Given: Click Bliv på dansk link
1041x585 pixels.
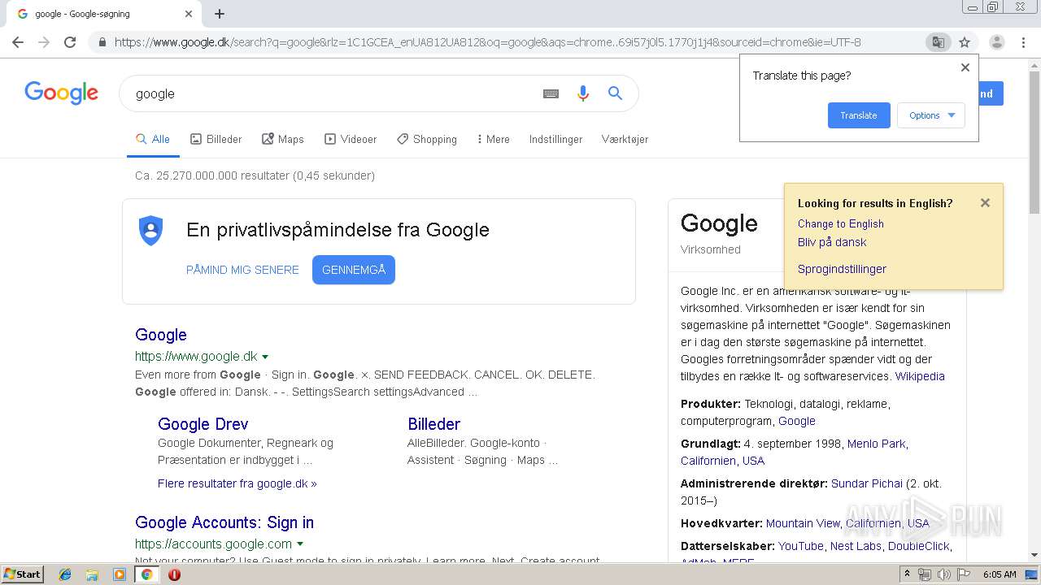Looking at the screenshot, I should pos(832,242).
